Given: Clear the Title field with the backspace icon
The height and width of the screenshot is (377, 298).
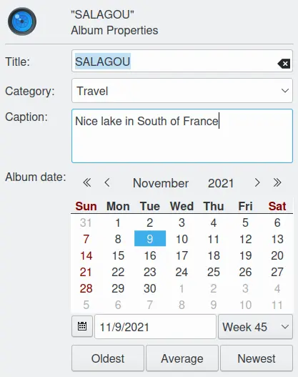Looking at the screenshot, I should click(x=284, y=64).
